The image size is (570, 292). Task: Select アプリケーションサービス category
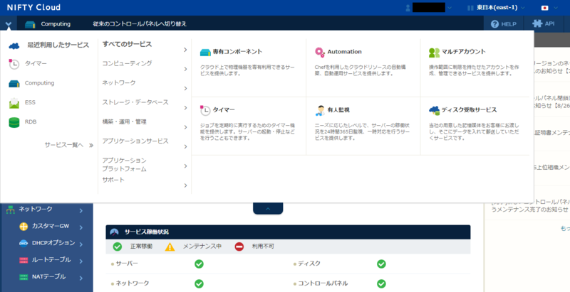tap(135, 141)
